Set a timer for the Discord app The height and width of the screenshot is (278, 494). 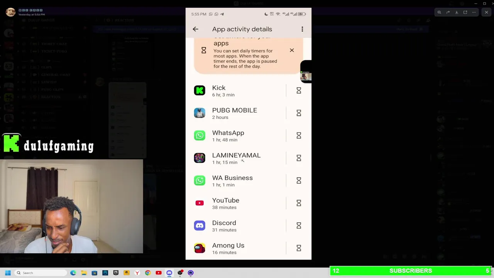(299, 225)
